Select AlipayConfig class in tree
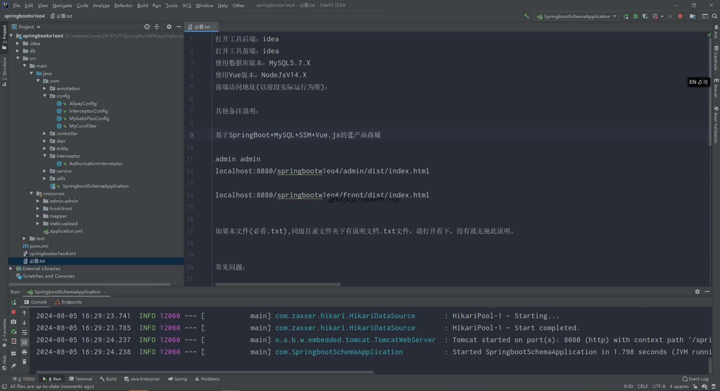This screenshot has width=720, height=391. pyautogui.click(x=82, y=103)
